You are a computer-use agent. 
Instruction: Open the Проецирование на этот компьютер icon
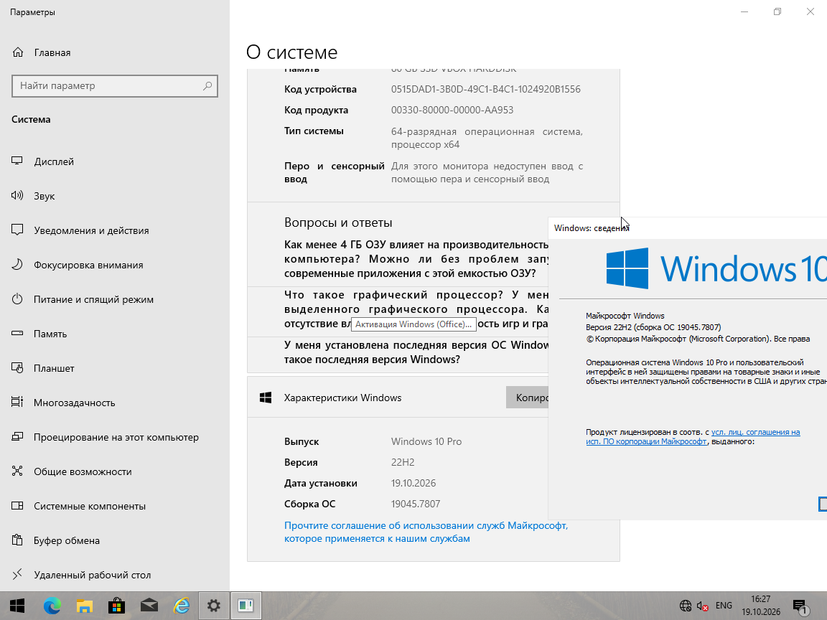point(17,437)
